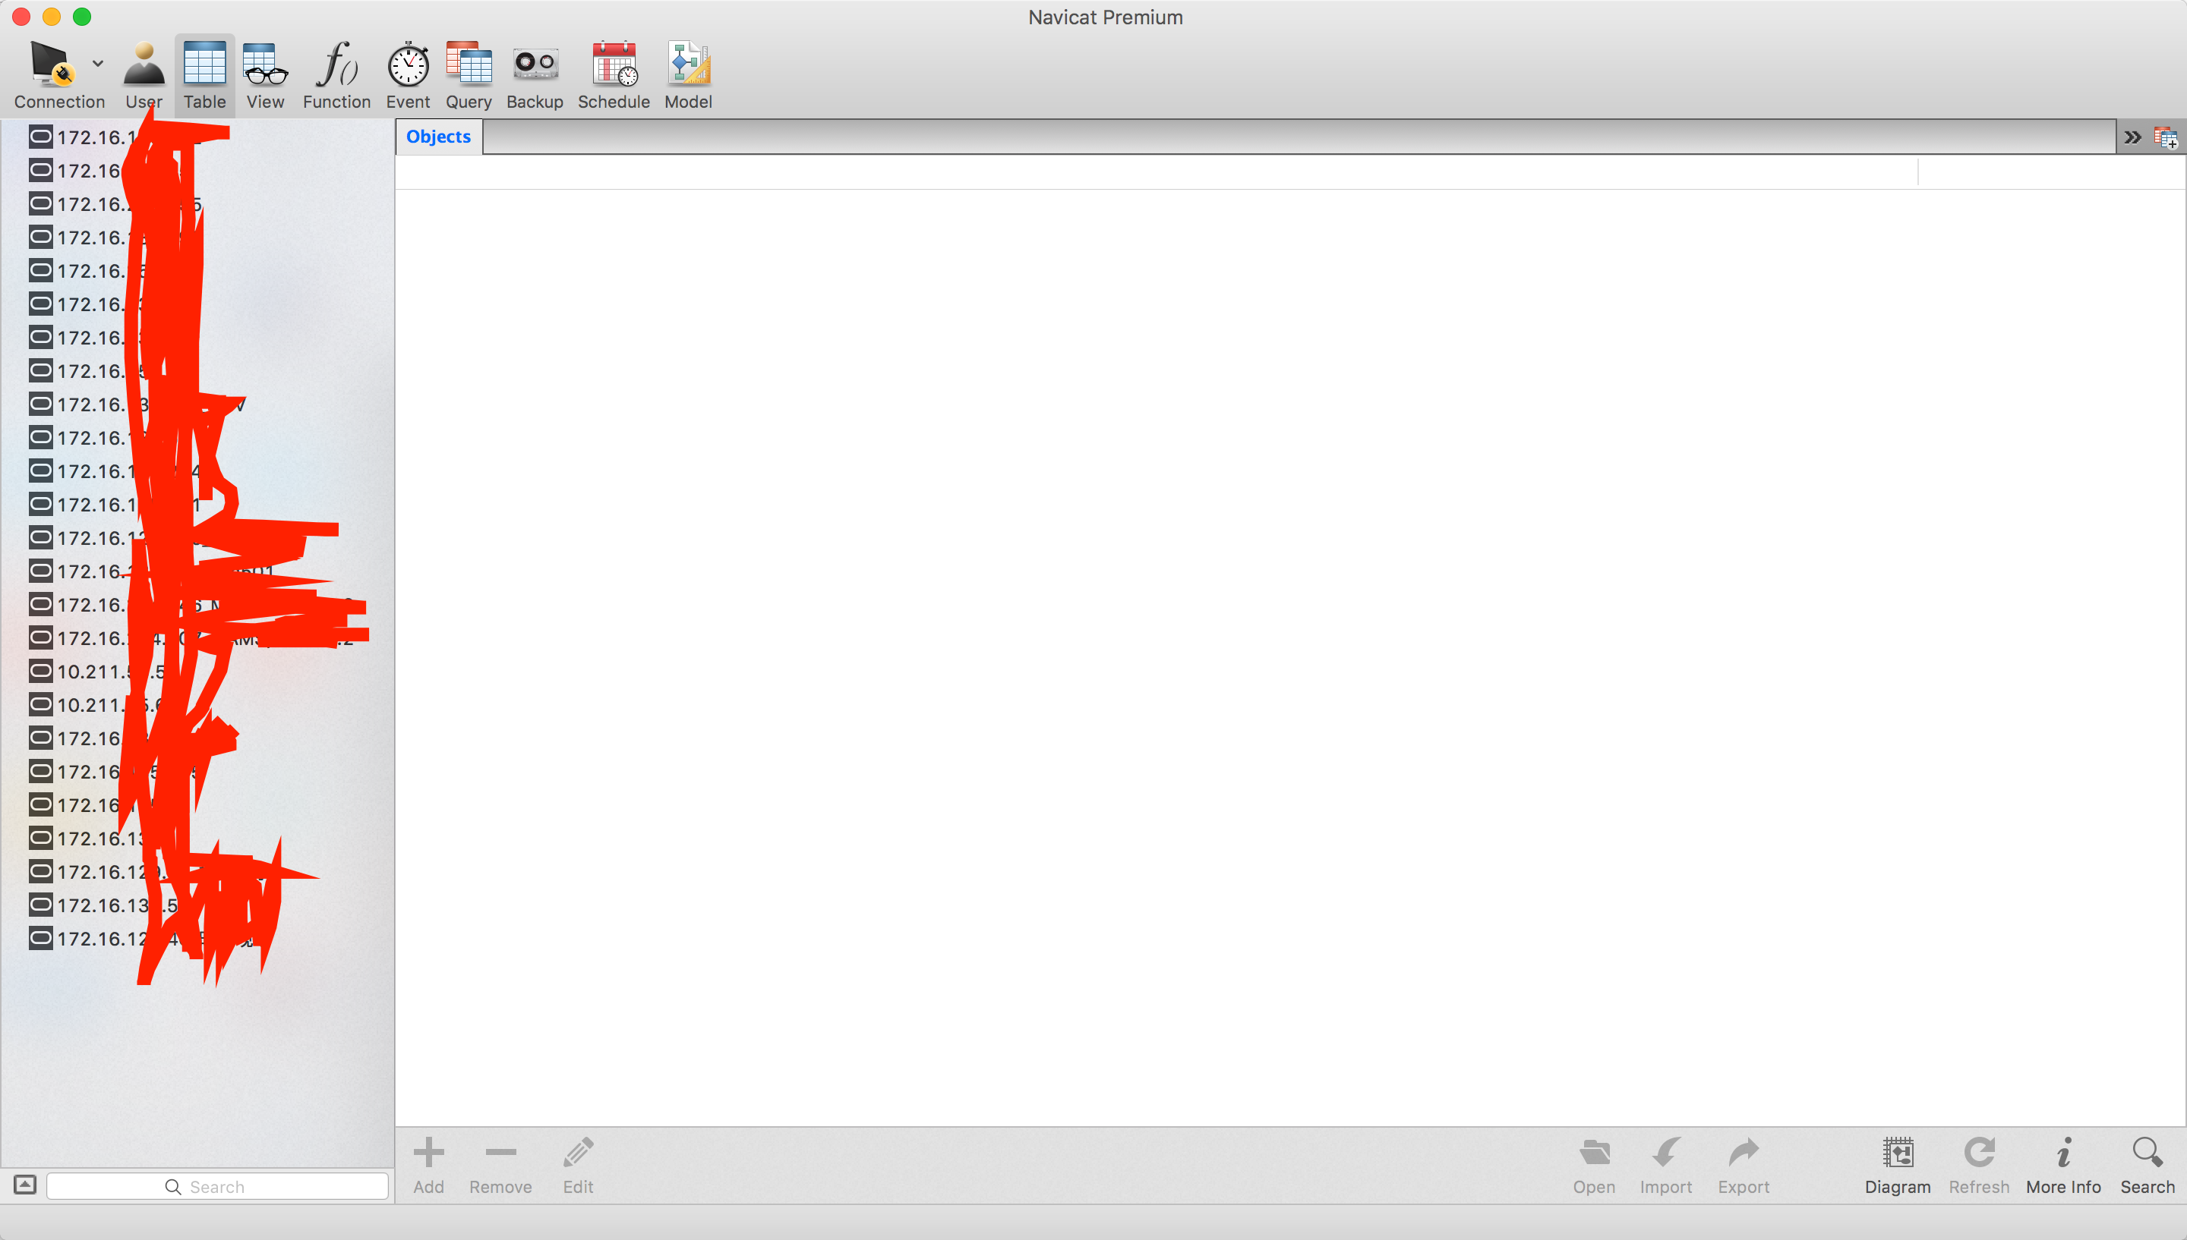
Task: Click the connection search field
Action: [x=217, y=1186]
